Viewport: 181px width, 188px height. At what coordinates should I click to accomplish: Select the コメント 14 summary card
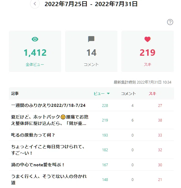[x=91, y=51]
